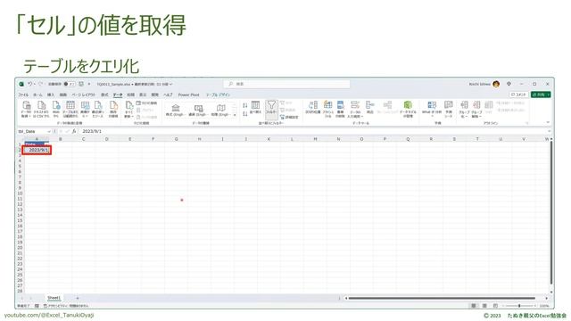This screenshot has height=321, width=571.
Task: Click the Sort A to Z icon
Action: point(245,105)
